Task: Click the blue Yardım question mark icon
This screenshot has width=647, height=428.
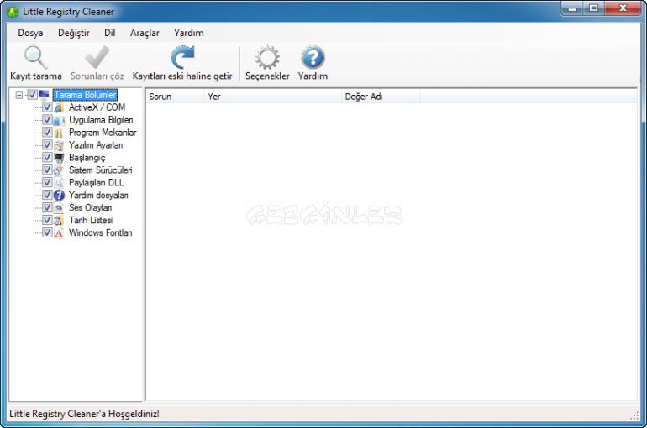Action: (313, 57)
